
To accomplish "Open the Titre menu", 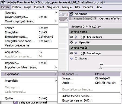I will tap(78, 7).
